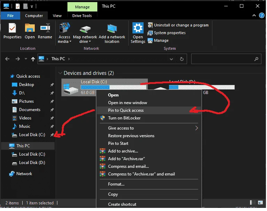Open Pictures in Quick access
This screenshot has height=211, width=267.
tap(26, 101)
